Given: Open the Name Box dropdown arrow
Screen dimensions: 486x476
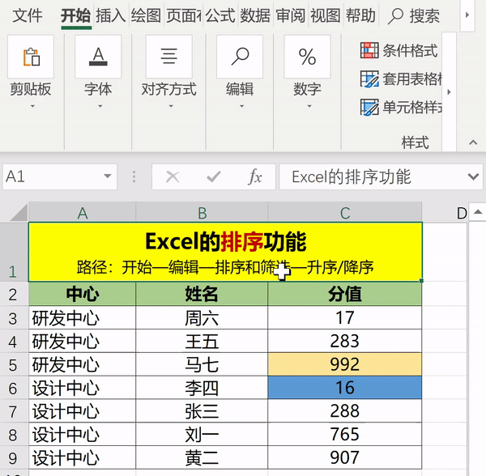Looking at the screenshot, I should [107, 176].
